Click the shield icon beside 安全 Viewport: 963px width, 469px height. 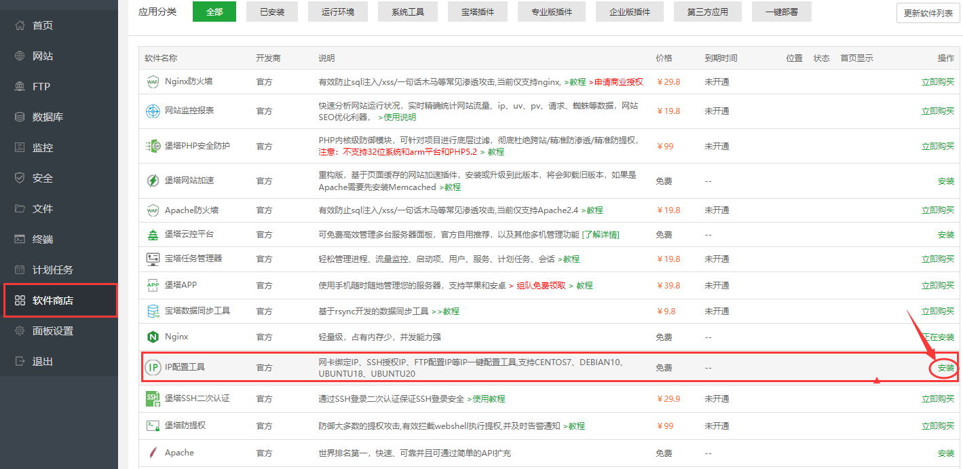pyautogui.click(x=20, y=179)
